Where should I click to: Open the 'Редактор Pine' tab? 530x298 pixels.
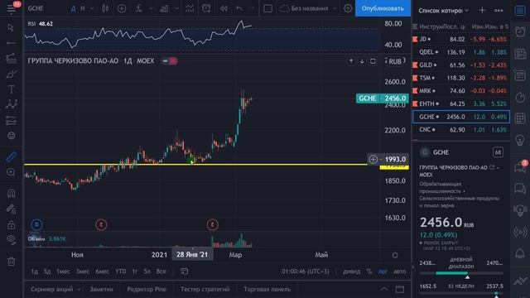pos(147,289)
